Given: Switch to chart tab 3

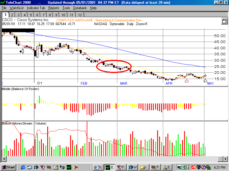Looking at the screenshot, I should pos(18,15).
